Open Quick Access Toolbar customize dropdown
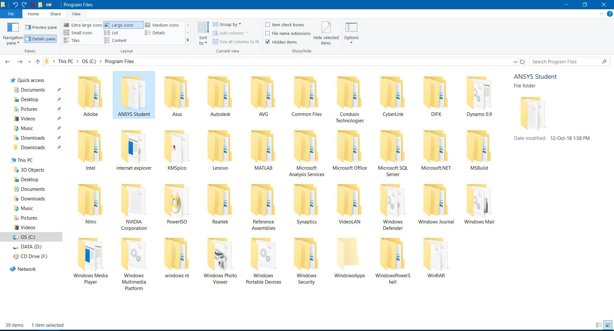This screenshot has width=614, height=331. (x=56, y=5)
